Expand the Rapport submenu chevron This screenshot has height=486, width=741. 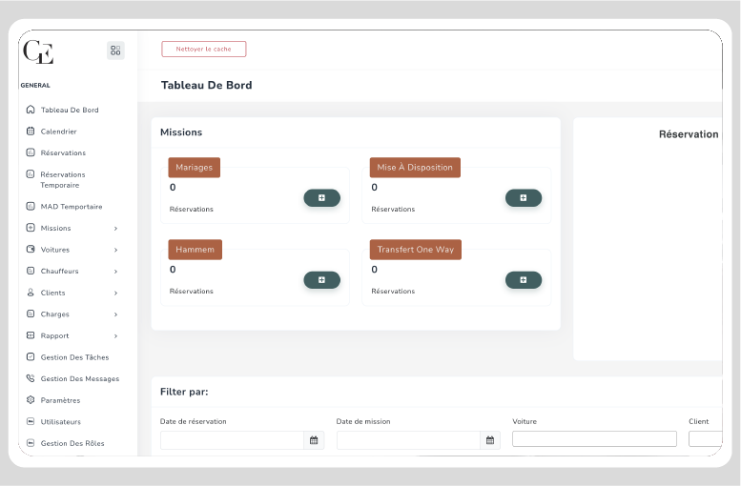(x=115, y=336)
